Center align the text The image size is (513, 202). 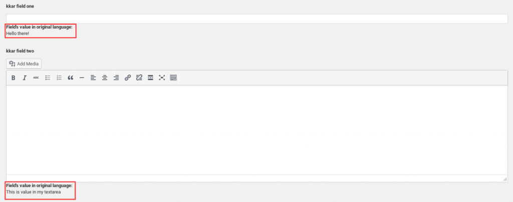[x=105, y=78]
